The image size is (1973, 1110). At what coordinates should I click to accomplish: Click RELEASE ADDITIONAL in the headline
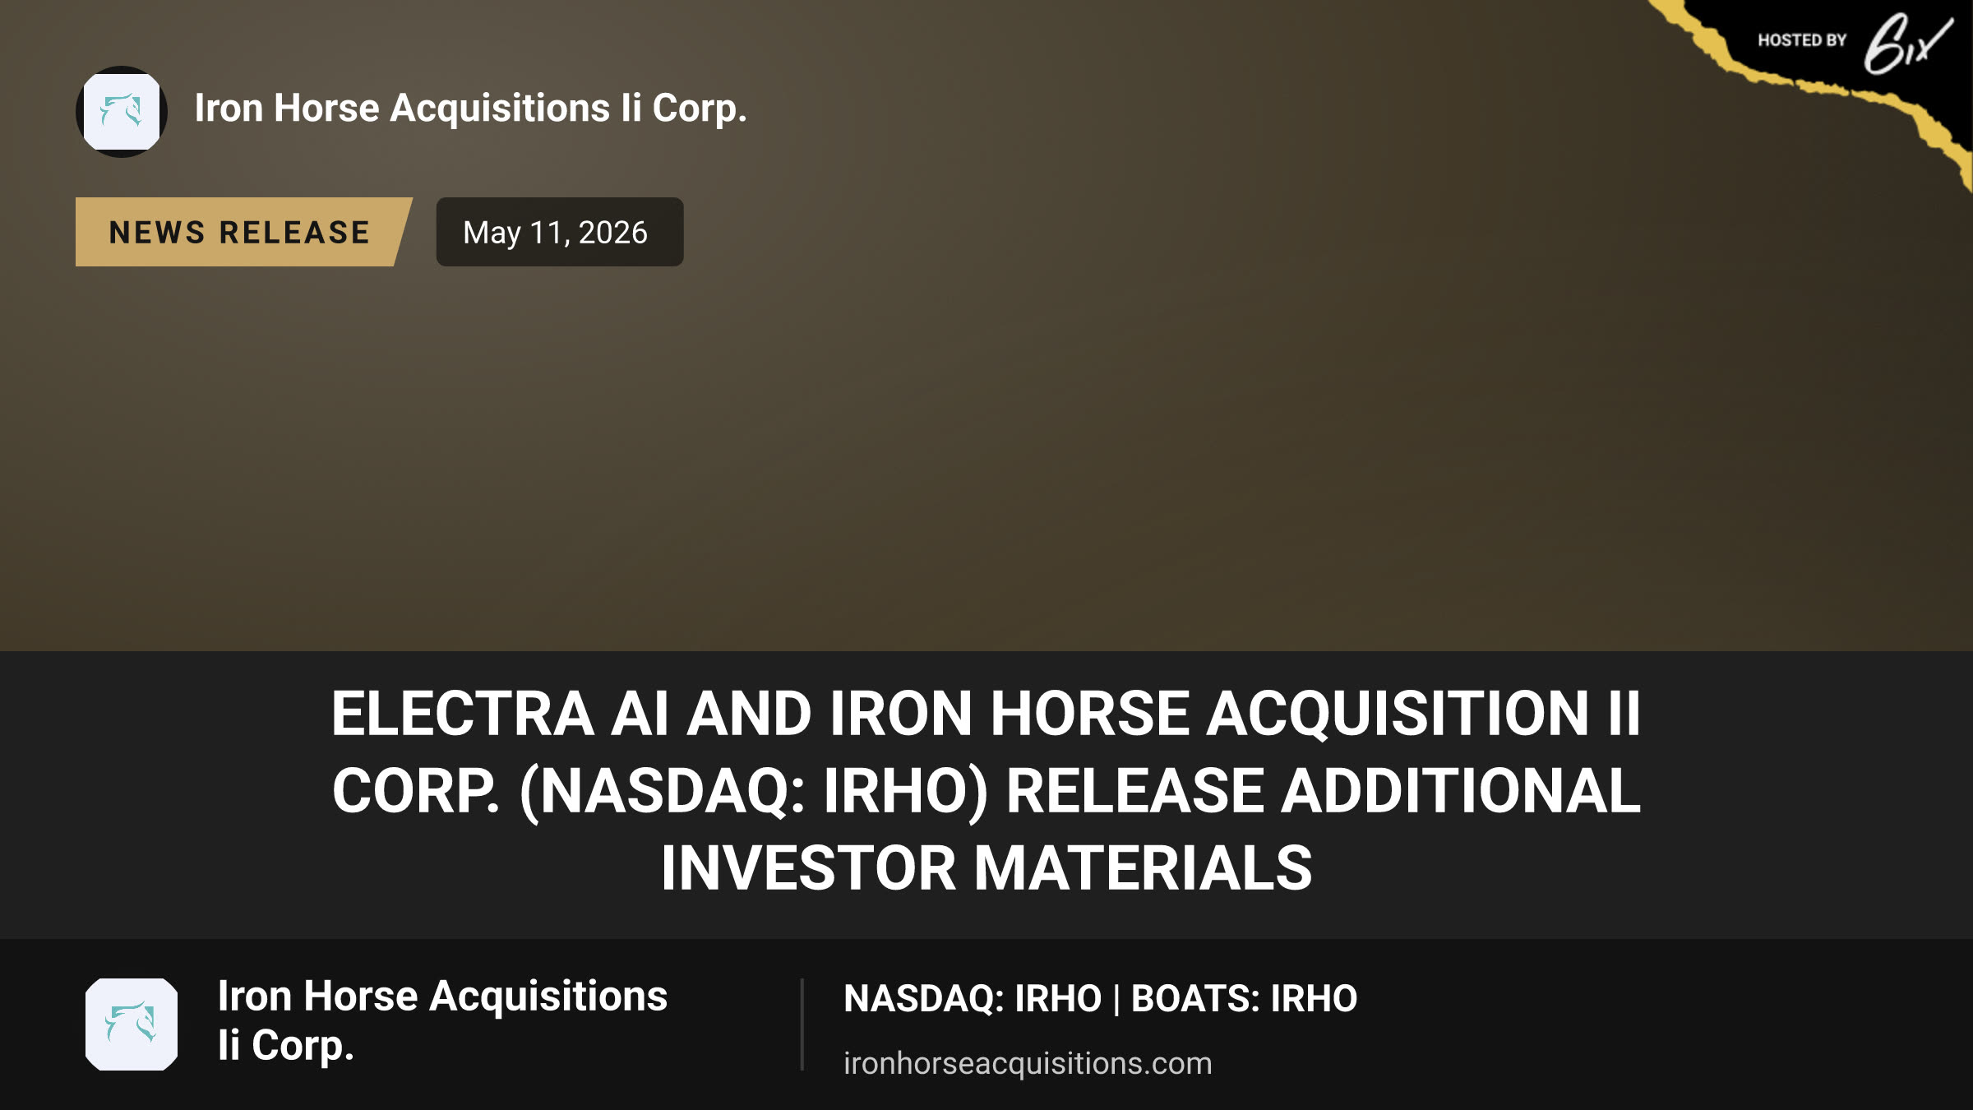[1324, 791]
